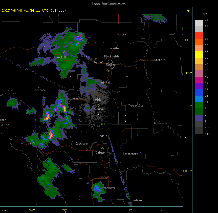Click the white plus marker north of Drumheller
This screenshot has width=218, height=213.
point(155,95)
